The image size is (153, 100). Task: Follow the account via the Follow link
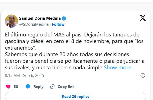coord(58,24)
